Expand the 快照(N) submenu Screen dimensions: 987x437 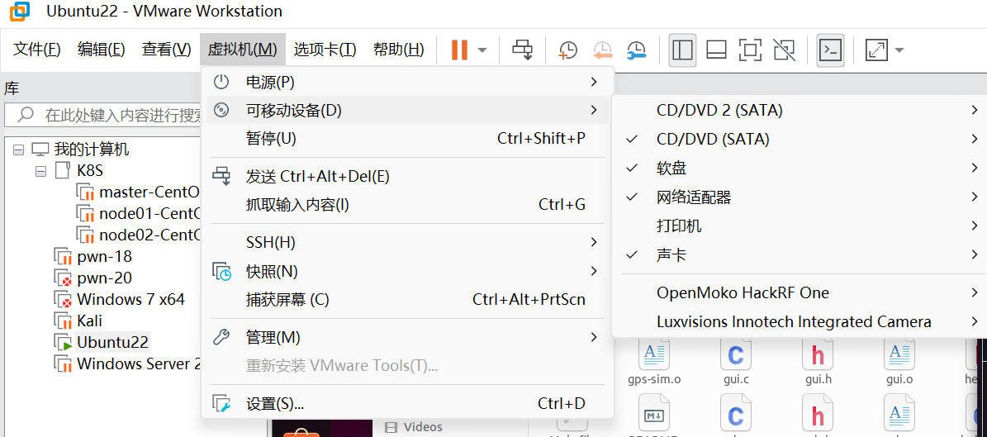click(407, 272)
